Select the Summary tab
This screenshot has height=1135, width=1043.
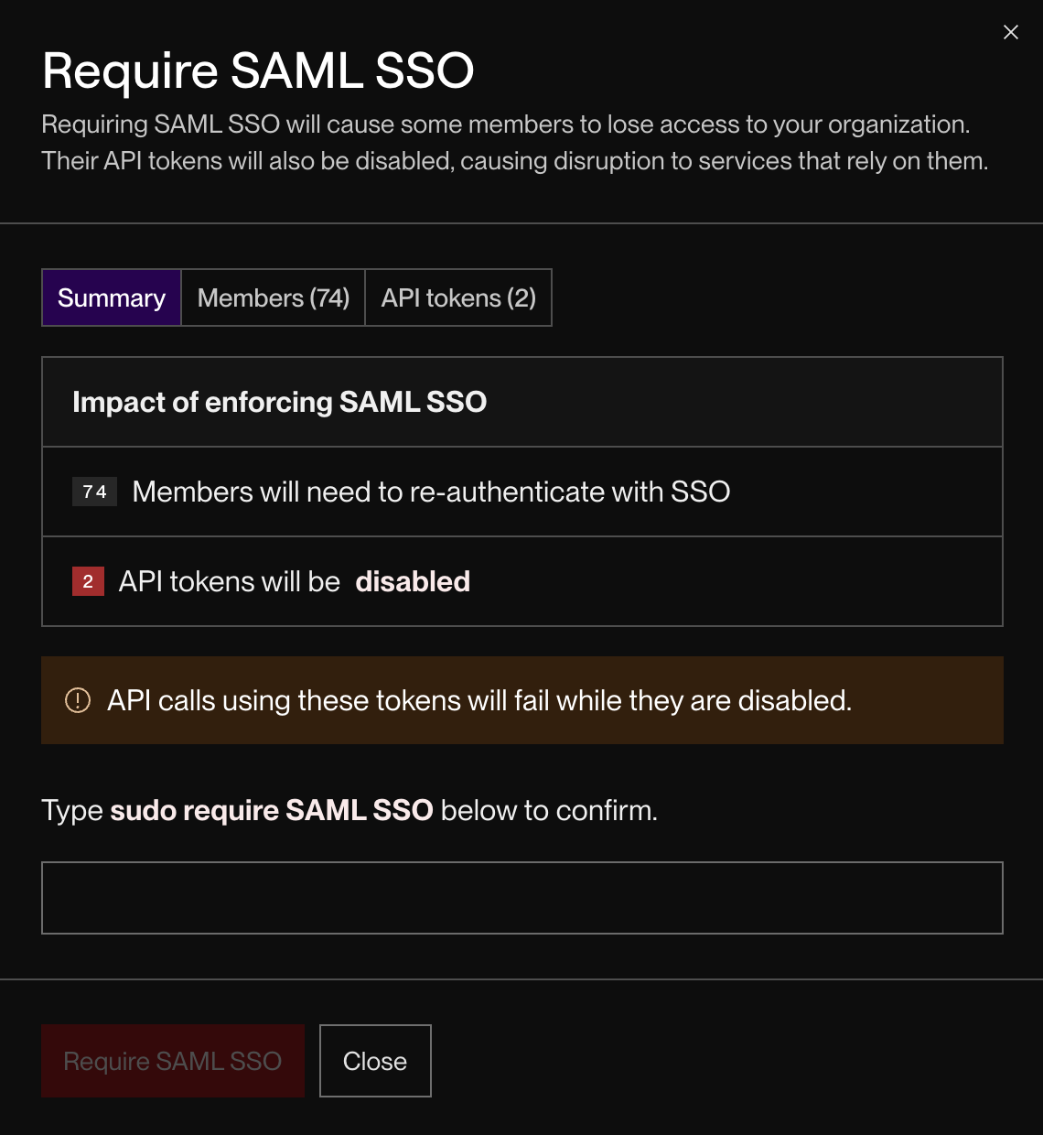[x=111, y=297]
